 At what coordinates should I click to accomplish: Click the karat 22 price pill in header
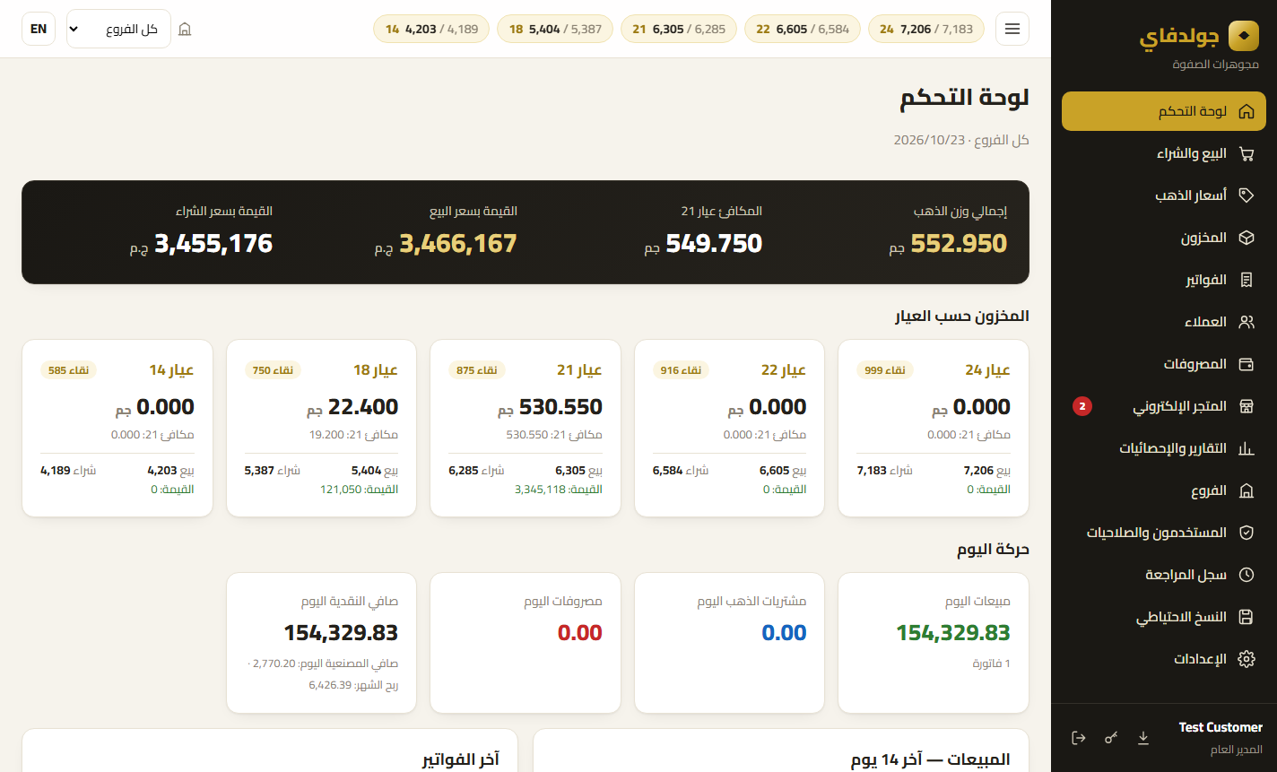[x=803, y=29]
